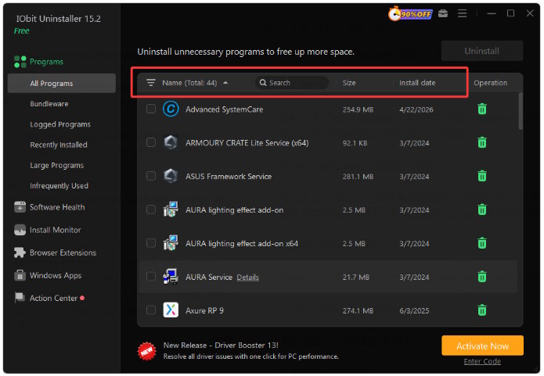Click the 4/22/2026 install date

pyautogui.click(x=416, y=109)
